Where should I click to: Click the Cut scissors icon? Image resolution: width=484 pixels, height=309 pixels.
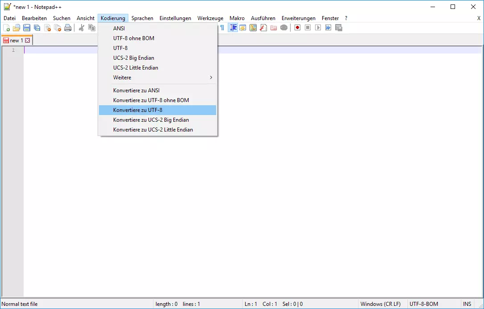pyautogui.click(x=82, y=28)
